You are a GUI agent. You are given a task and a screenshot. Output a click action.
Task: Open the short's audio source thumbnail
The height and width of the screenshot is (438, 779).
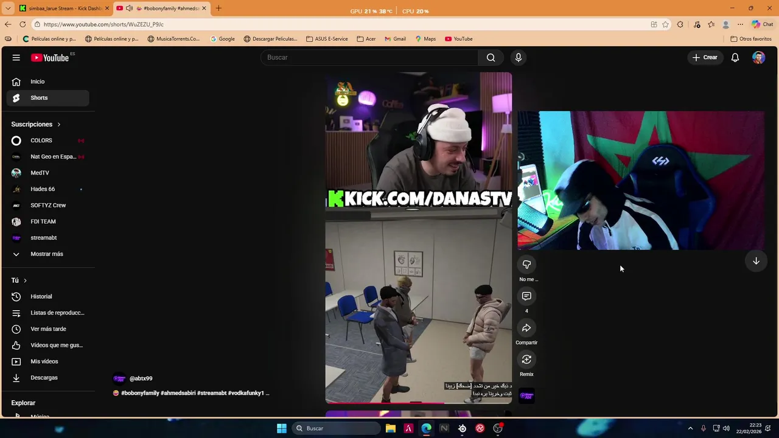click(526, 396)
